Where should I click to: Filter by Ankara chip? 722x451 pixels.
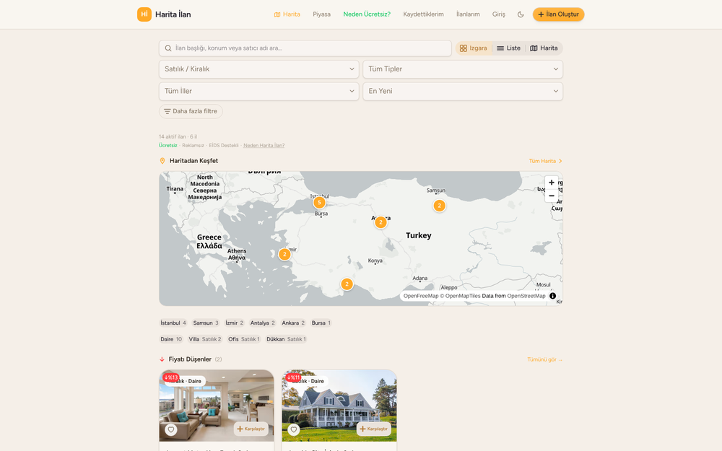[x=293, y=323]
